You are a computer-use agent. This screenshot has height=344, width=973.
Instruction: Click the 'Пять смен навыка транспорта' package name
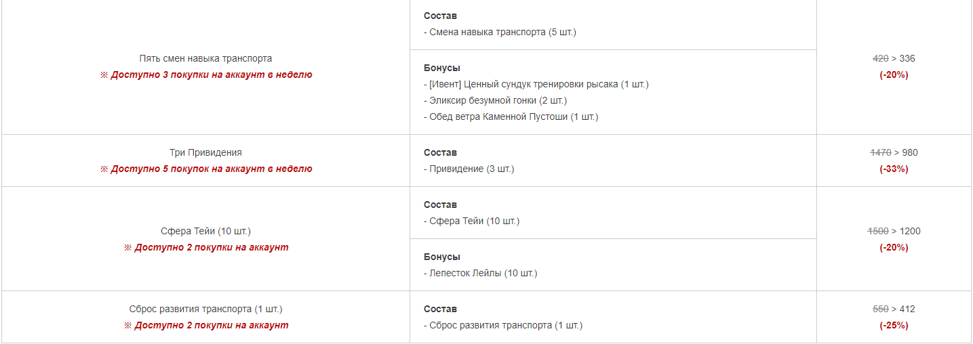pos(205,58)
